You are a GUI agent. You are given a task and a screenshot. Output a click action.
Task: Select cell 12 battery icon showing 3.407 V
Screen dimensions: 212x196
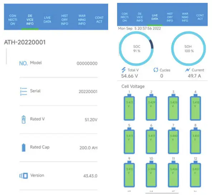pyautogui.click(x=196, y=174)
